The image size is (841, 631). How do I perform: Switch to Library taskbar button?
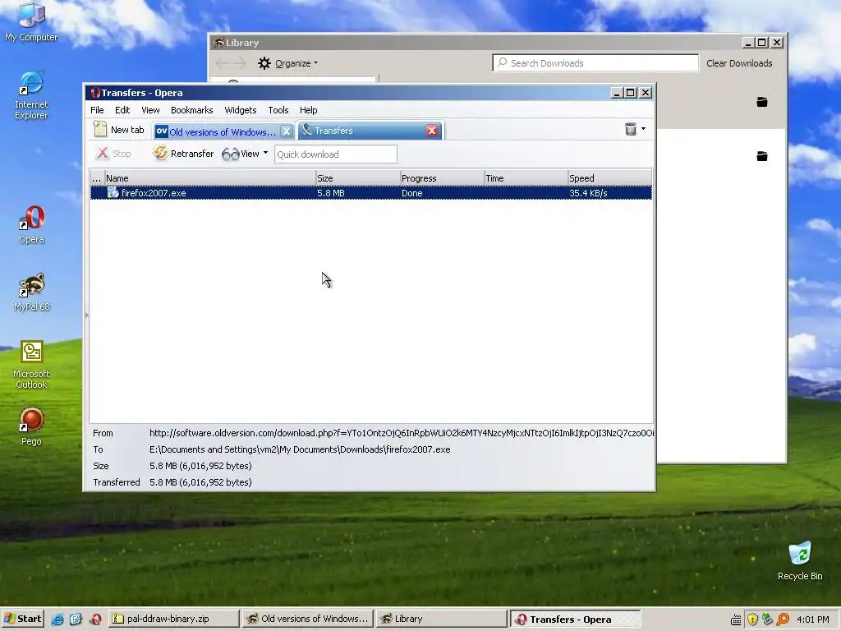[x=441, y=619]
